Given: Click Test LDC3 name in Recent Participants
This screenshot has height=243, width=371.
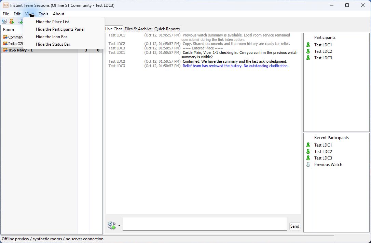Looking at the screenshot, I should pos(323,158).
